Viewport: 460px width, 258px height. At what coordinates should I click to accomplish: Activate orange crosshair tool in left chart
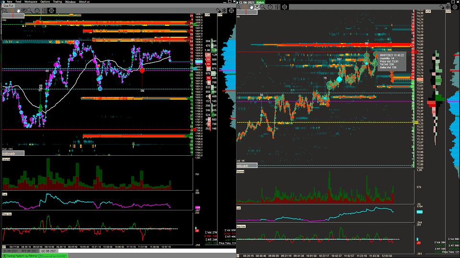(11, 11)
